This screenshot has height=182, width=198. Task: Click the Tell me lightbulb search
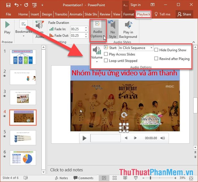(x=162, y=14)
